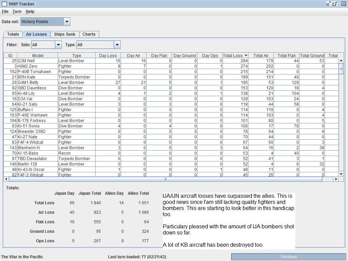Select the Ki-15 Babs row
The height and width of the screenshot is (261, 348).
[171, 153]
